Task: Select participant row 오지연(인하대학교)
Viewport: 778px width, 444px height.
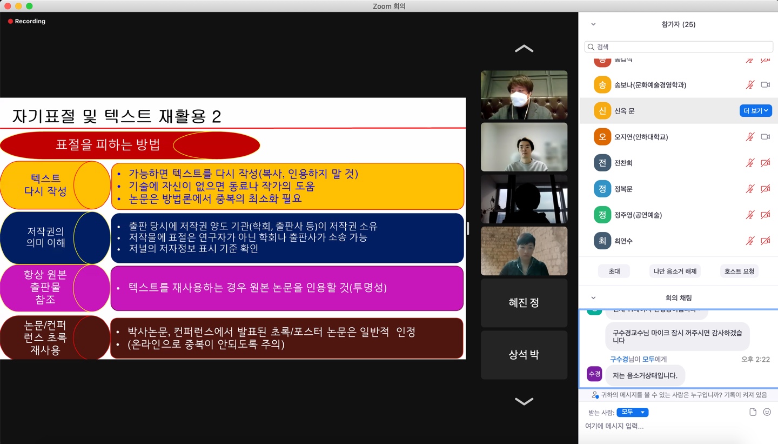Action: click(x=678, y=137)
